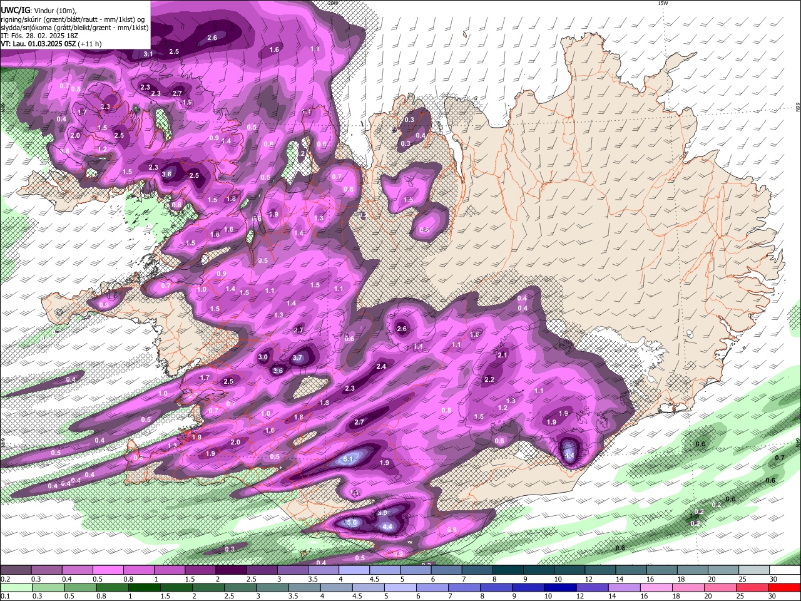The image size is (801, 601).
Task: Select the grey-green rain-scale swatch at 3
Action: tap(271, 587)
